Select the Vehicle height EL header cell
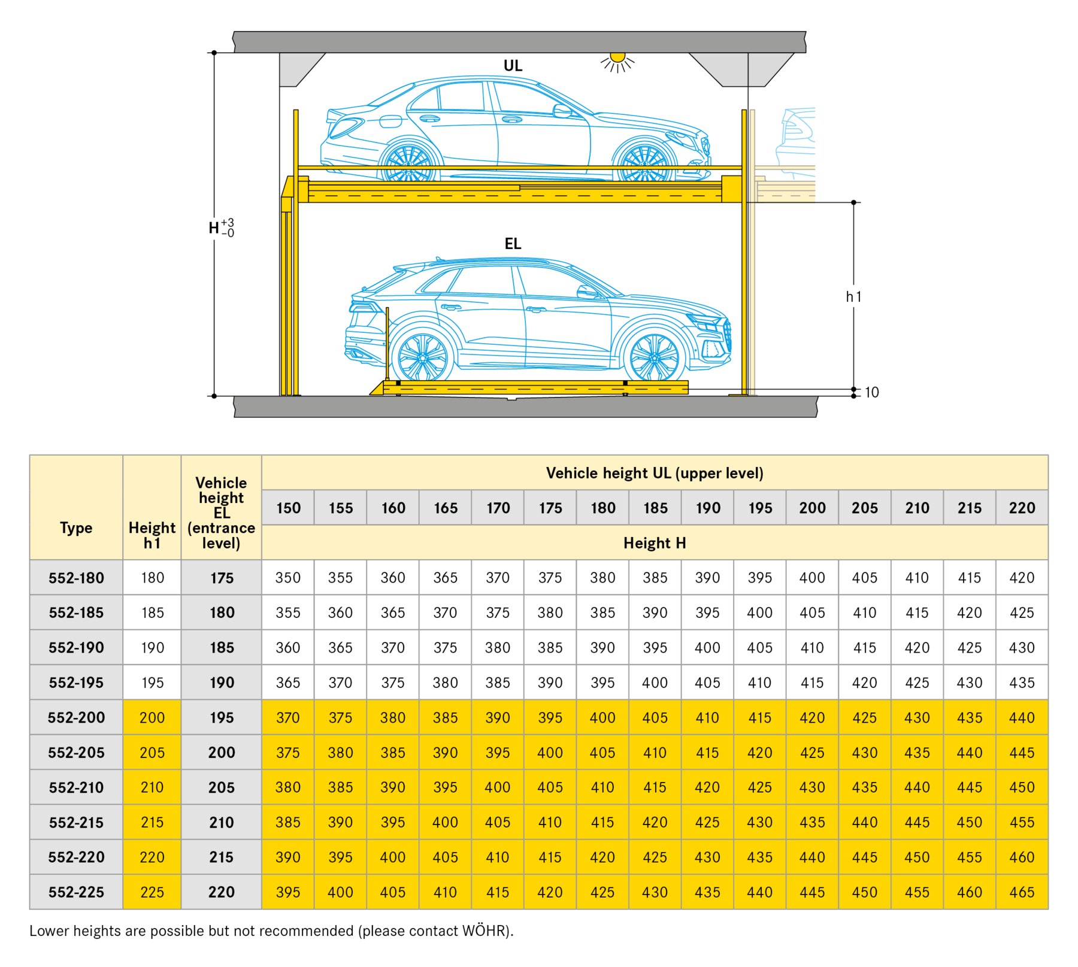The height and width of the screenshot is (967, 1078). click(x=221, y=513)
